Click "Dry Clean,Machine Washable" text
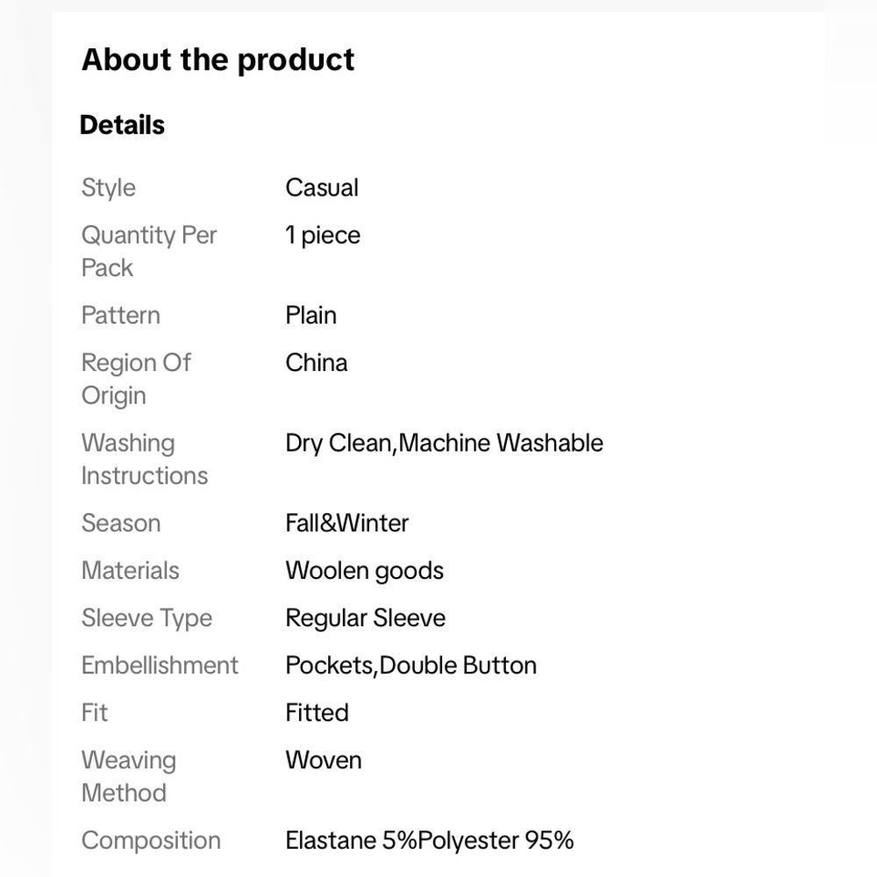 point(444,443)
